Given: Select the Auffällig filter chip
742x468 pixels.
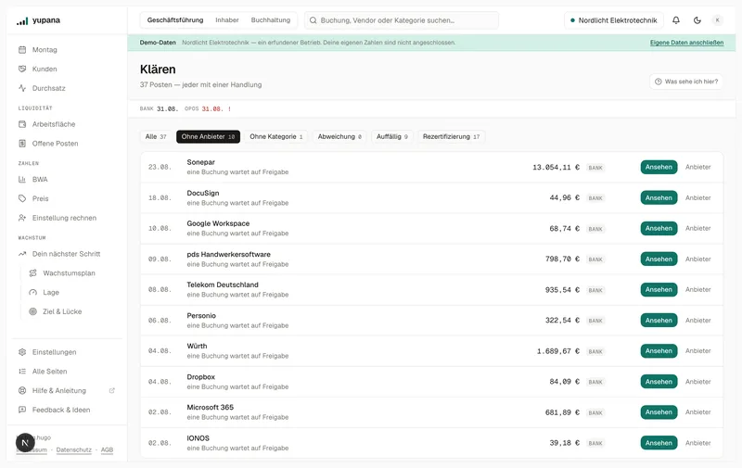Looking at the screenshot, I should pos(391,136).
